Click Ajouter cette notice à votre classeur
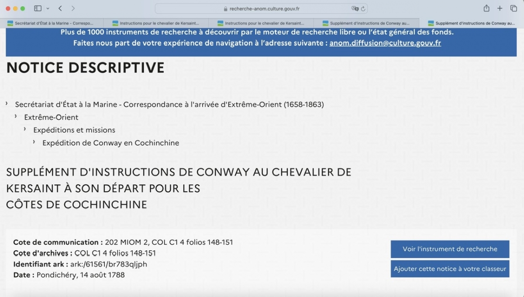 pyautogui.click(x=450, y=269)
